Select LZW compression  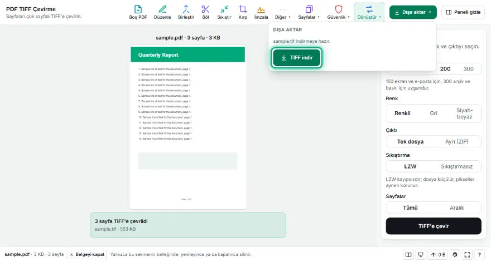410,166
